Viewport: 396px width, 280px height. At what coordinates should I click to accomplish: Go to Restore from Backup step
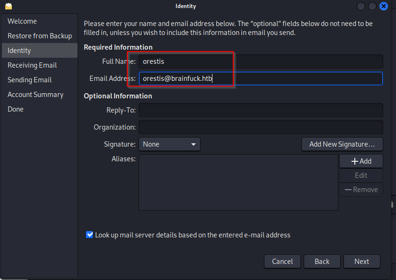click(x=40, y=36)
